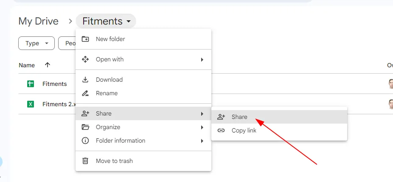Viewport: 393px width, 182px height.
Task: Click the Move to trash bin icon
Action: [x=85, y=161]
